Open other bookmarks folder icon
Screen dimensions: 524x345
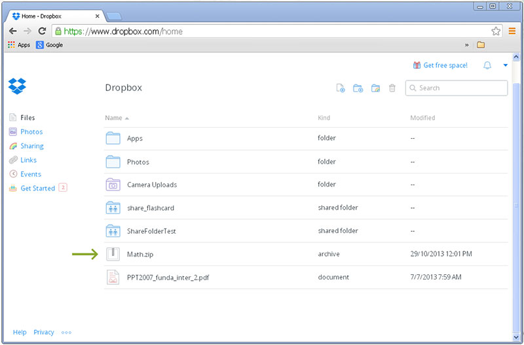point(481,45)
